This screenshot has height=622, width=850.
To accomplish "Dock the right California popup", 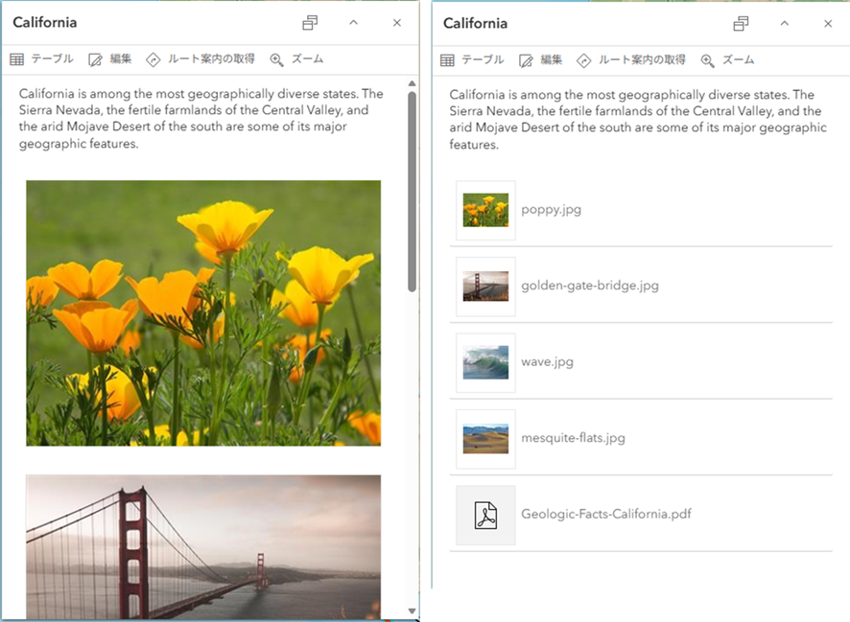I will point(741,24).
